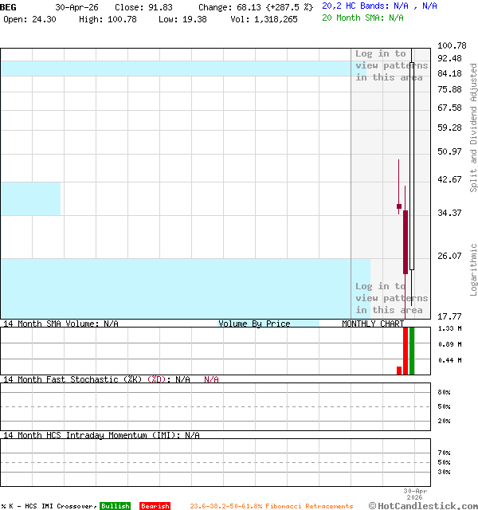
Task: Click the red Bearish legend badge
Action: click(x=155, y=506)
